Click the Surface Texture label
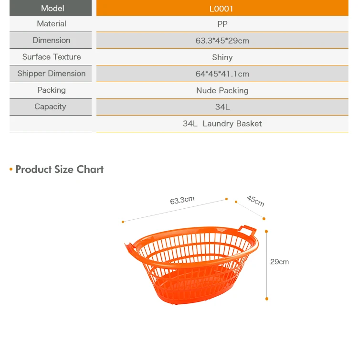 52,57
